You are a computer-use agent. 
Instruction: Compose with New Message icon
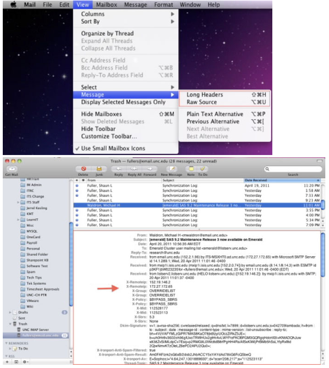(x=172, y=169)
